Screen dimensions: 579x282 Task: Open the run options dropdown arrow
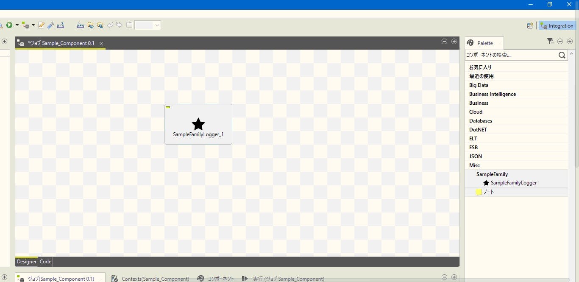point(17,25)
